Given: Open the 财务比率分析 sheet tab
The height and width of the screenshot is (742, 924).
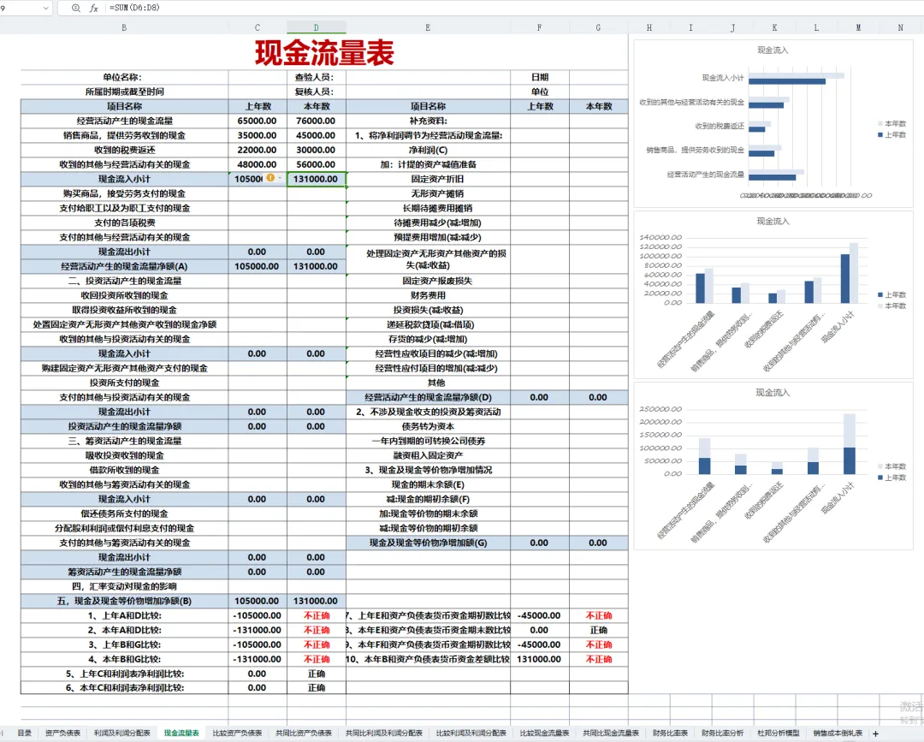Looking at the screenshot, I should 722,733.
